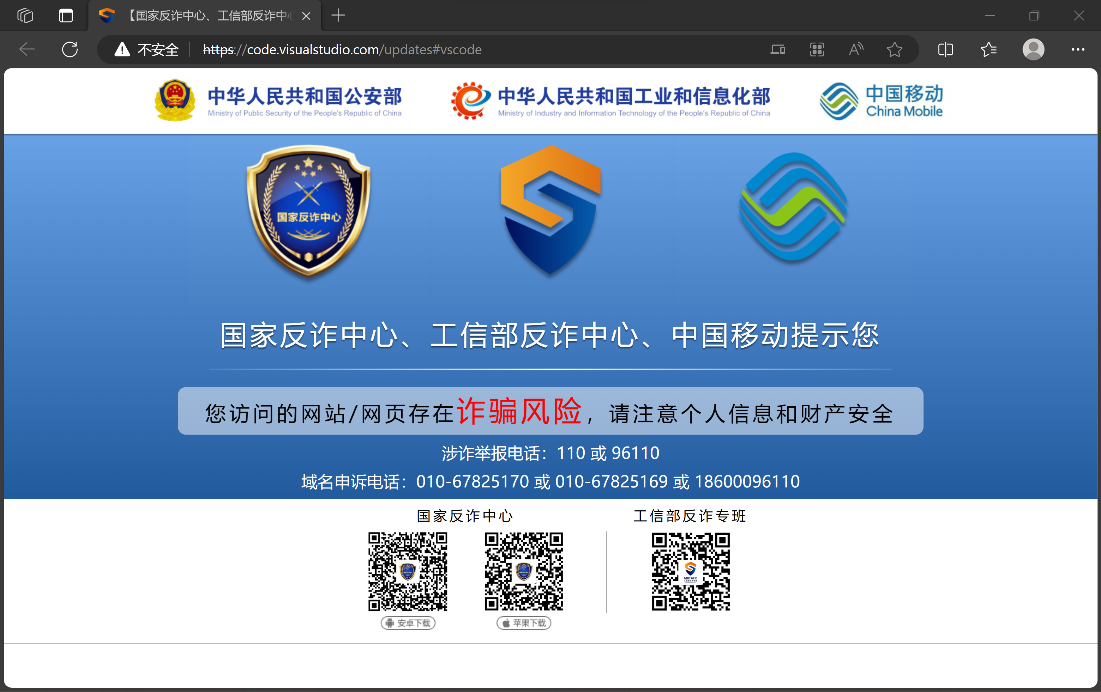Click the orange-blue S shield logo
Image resolution: width=1101 pixels, height=692 pixels.
coord(550,210)
